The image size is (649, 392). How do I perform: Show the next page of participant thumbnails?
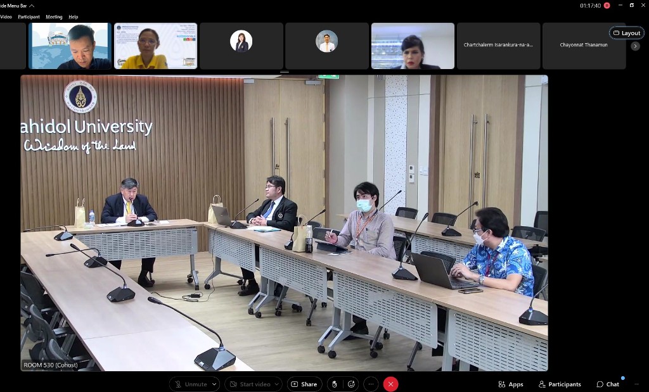point(635,46)
